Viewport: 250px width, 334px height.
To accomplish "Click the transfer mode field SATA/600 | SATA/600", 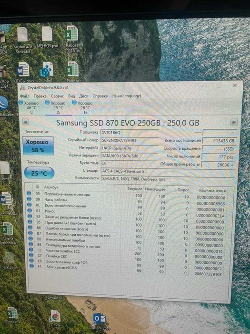I will click(129, 156).
